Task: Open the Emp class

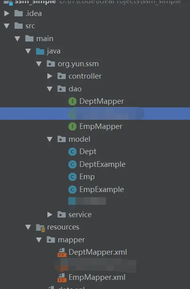Action: 87,177
